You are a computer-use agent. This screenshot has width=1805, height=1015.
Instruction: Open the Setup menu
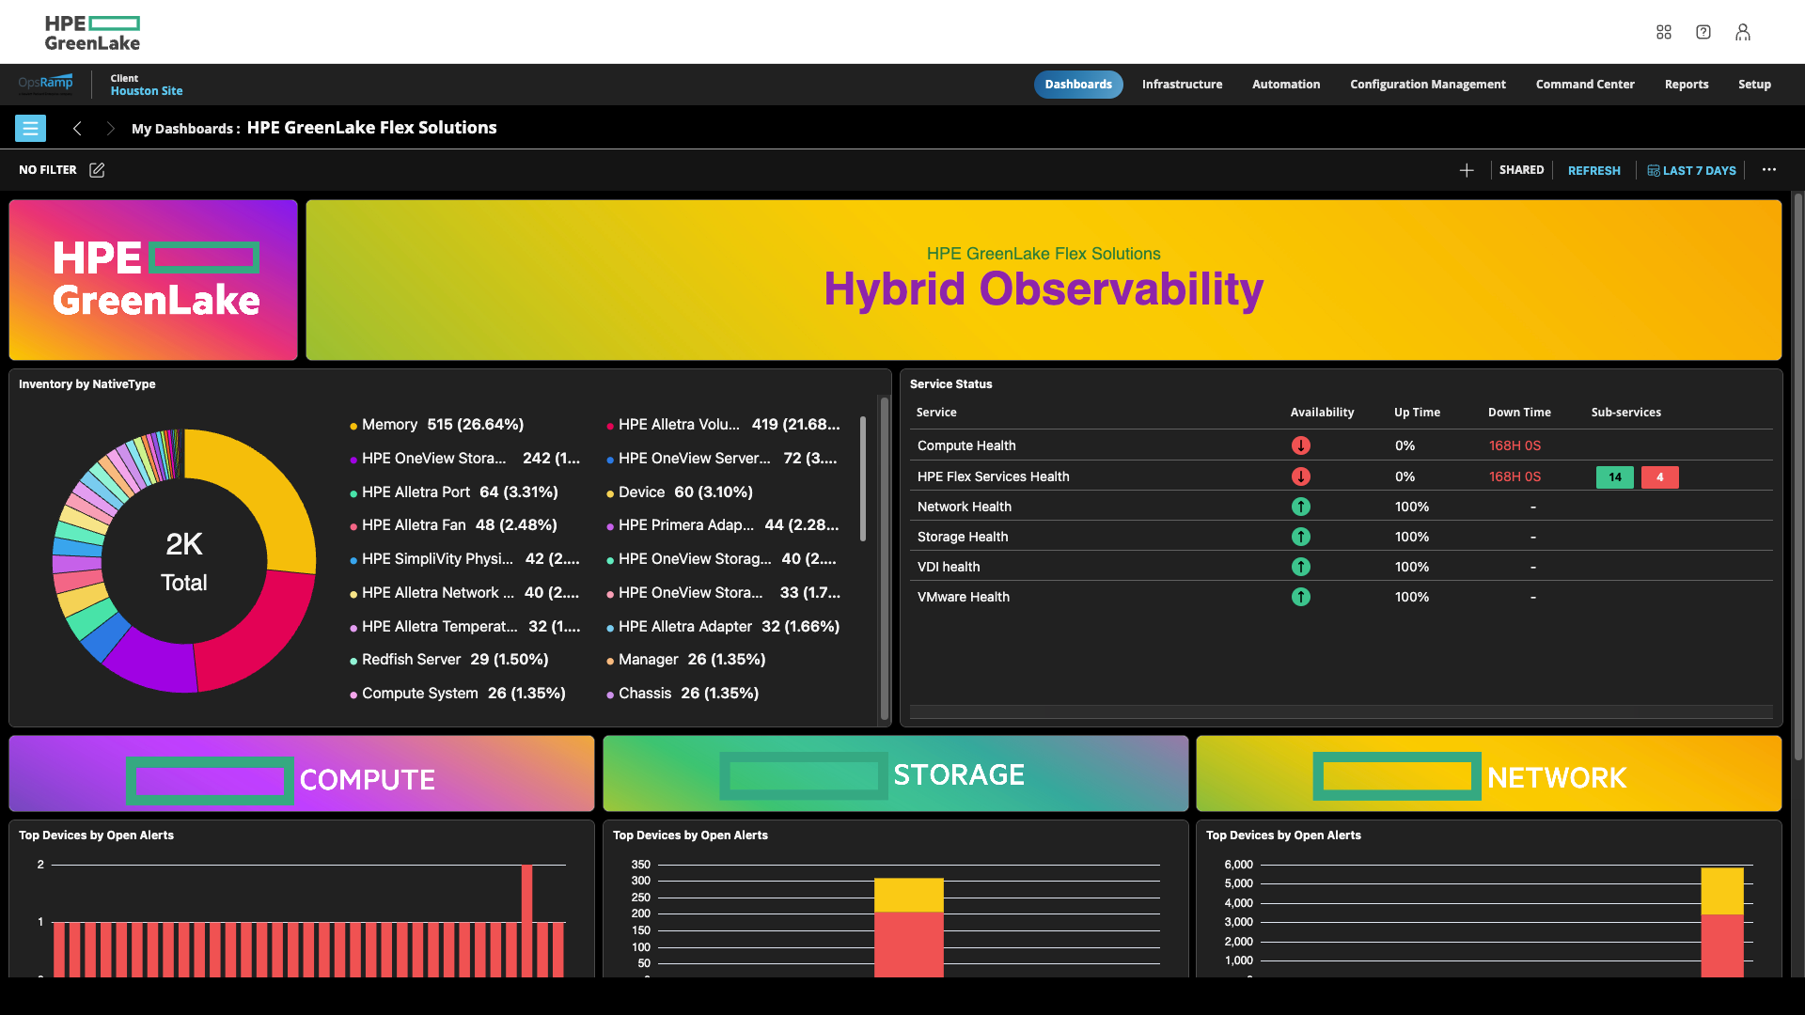click(x=1754, y=85)
